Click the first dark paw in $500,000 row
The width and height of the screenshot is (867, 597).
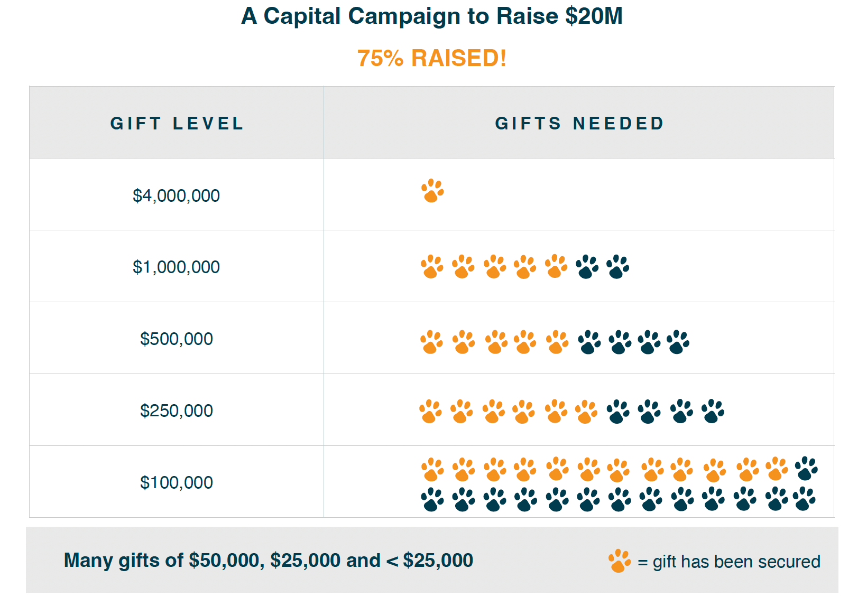coord(589,342)
